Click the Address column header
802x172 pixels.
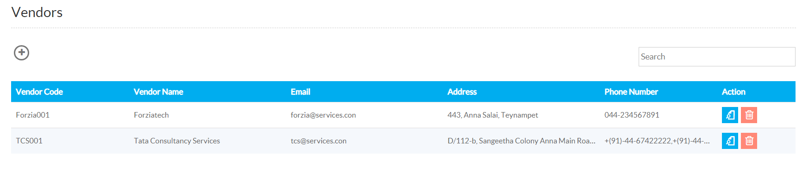[x=462, y=92]
